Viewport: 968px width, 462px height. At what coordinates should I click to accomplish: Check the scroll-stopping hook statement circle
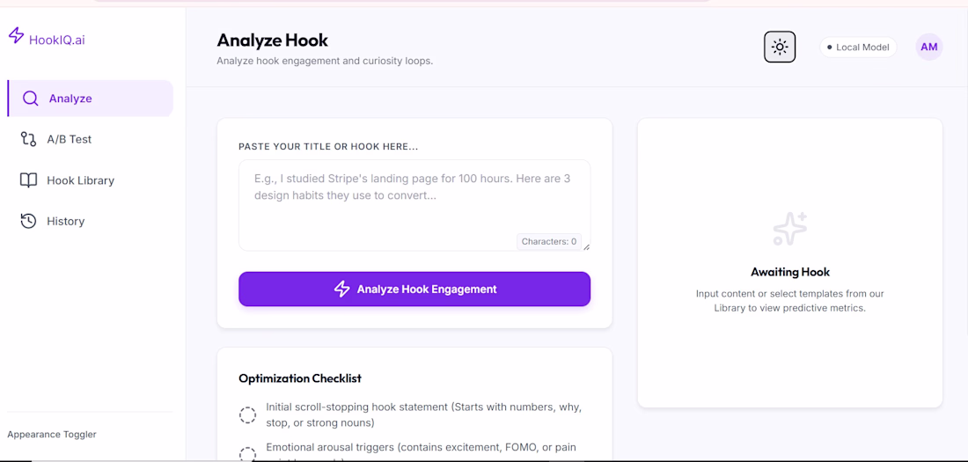(247, 415)
